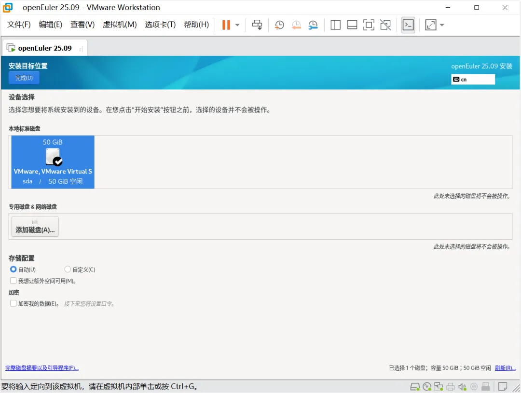Open the 选项卡(T) menu
The height and width of the screenshot is (393, 521).
[160, 25]
